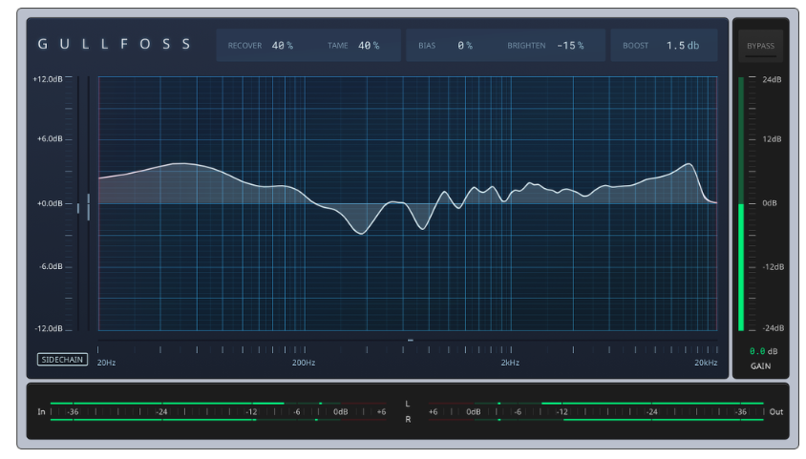Viewport: 806px width, 459px height.
Task: Click the right frequency boundary near 20kHz
Action: 716,203
